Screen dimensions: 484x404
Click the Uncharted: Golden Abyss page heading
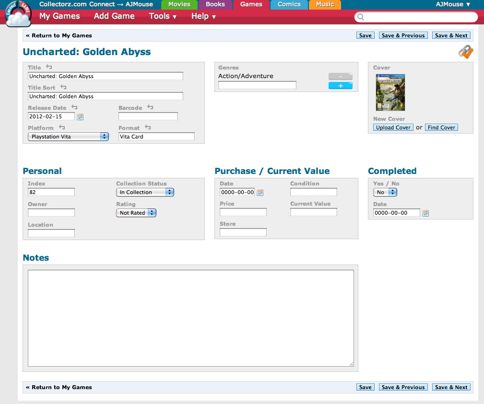click(x=87, y=51)
